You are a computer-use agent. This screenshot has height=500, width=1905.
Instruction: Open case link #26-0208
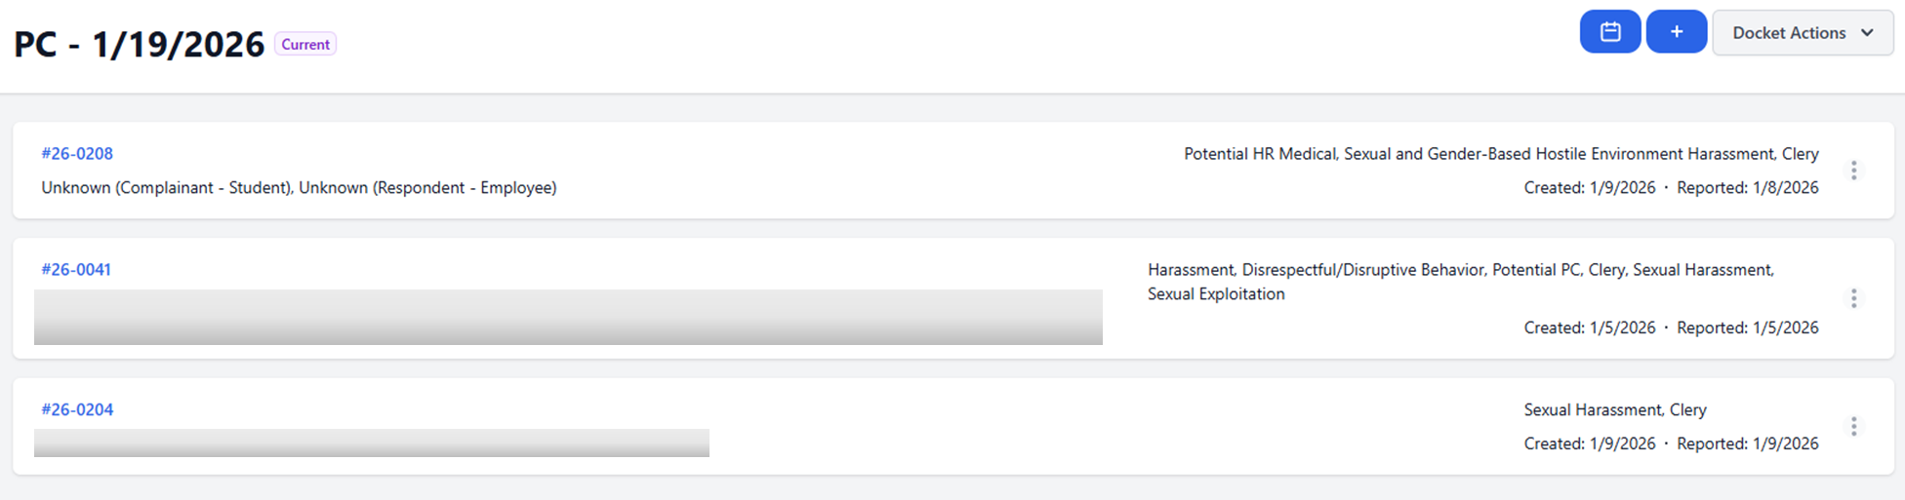[77, 153]
